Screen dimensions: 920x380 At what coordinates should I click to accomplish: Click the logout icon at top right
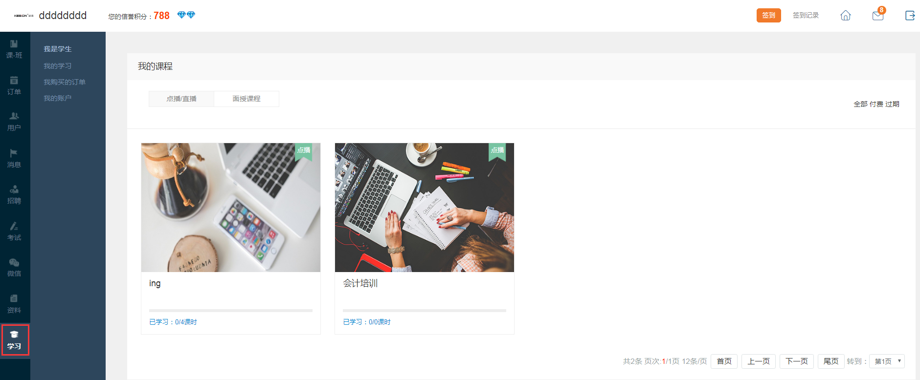point(910,16)
